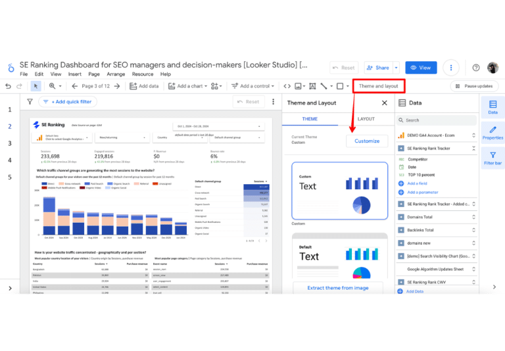Go to the next page arrow

click(x=117, y=86)
